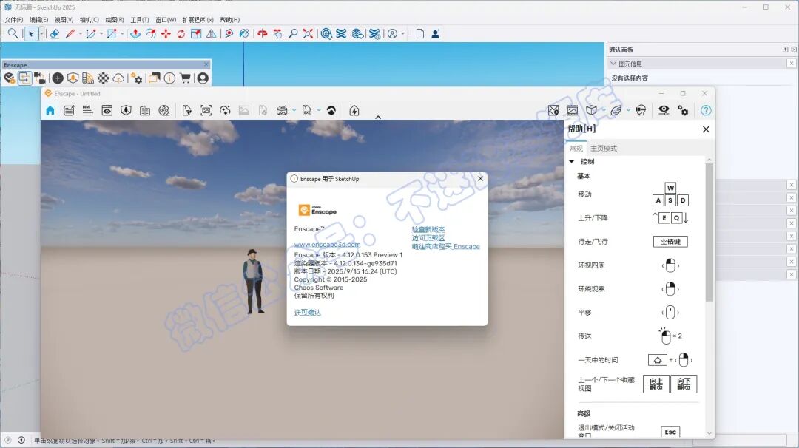Expand the 360 panorama export dropdown arrow
This screenshot has width=799, height=448.
[x=294, y=110]
